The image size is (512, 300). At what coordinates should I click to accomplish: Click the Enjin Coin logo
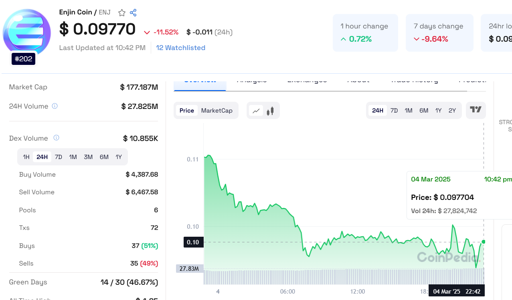click(27, 33)
